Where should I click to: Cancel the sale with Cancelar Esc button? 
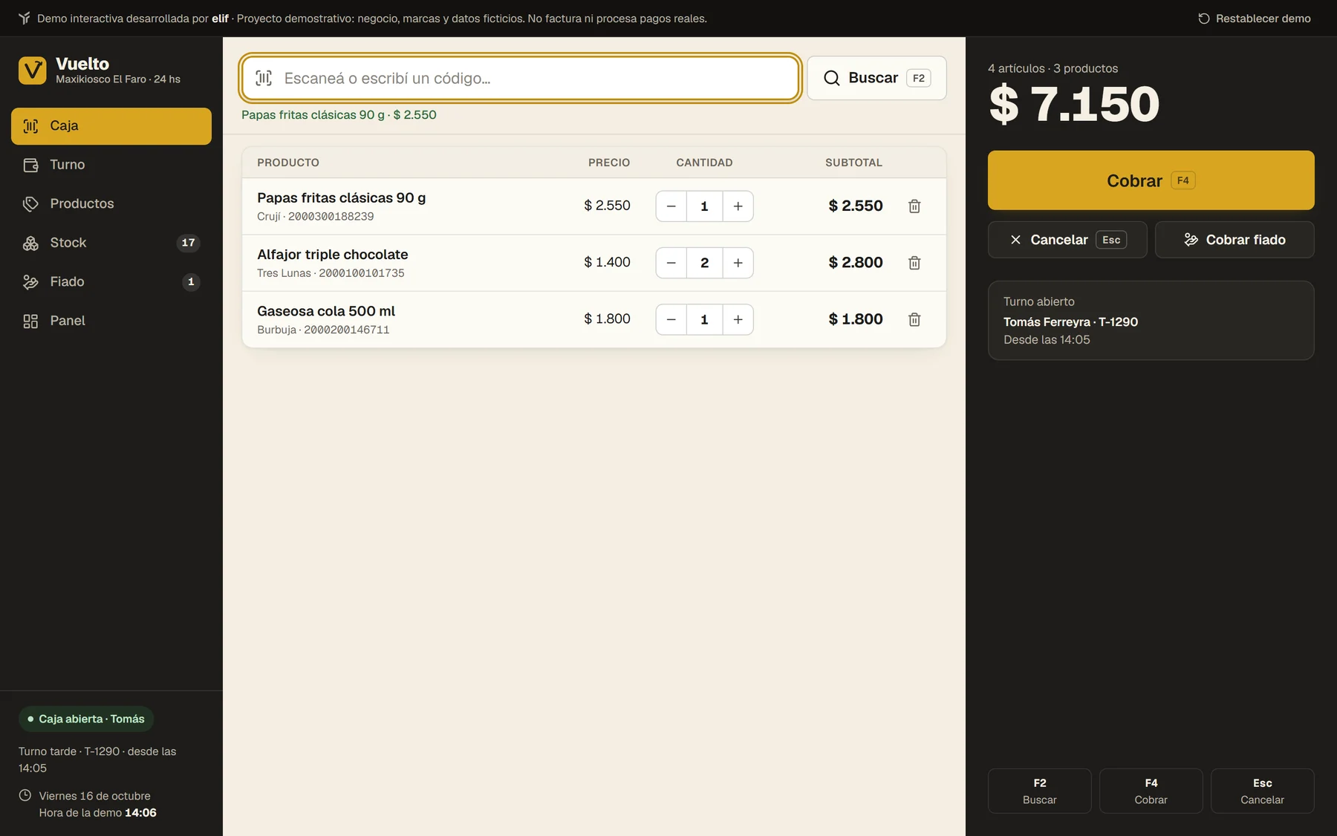click(1067, 240)
